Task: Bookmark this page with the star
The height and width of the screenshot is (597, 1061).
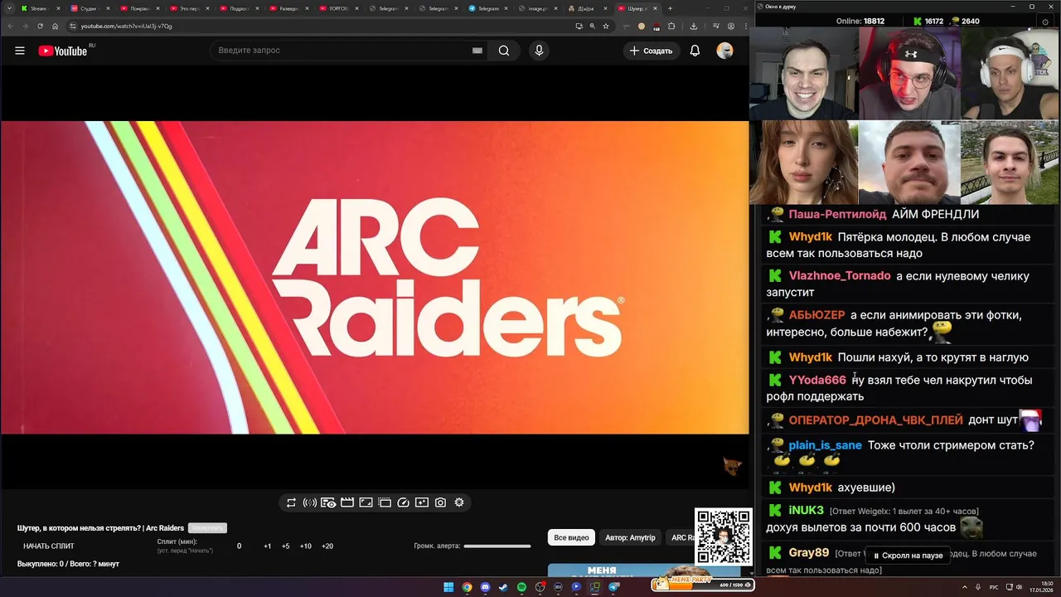Action: 606,26
